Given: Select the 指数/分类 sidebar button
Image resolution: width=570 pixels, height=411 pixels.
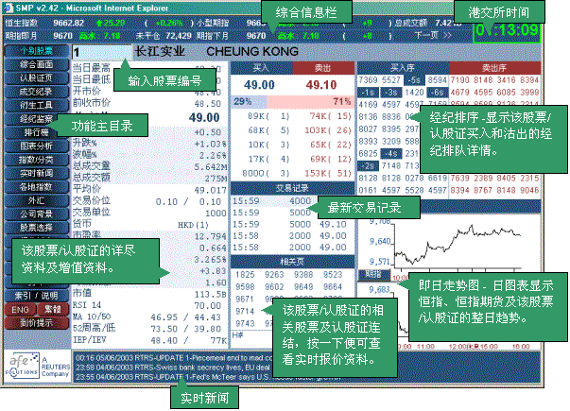Looking at the screenshot, I should tap(36, 160).
